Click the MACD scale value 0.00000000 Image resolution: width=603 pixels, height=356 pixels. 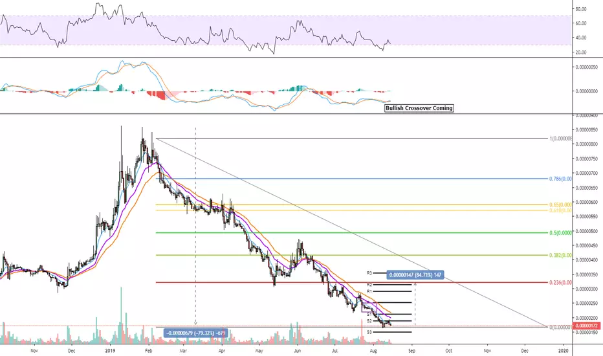(x=586, y=91)
